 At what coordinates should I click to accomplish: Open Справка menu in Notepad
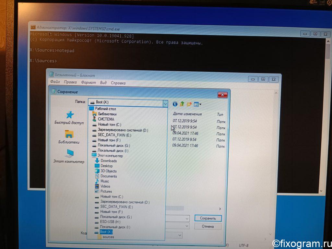pyautogui.click(x=118, y=83)
